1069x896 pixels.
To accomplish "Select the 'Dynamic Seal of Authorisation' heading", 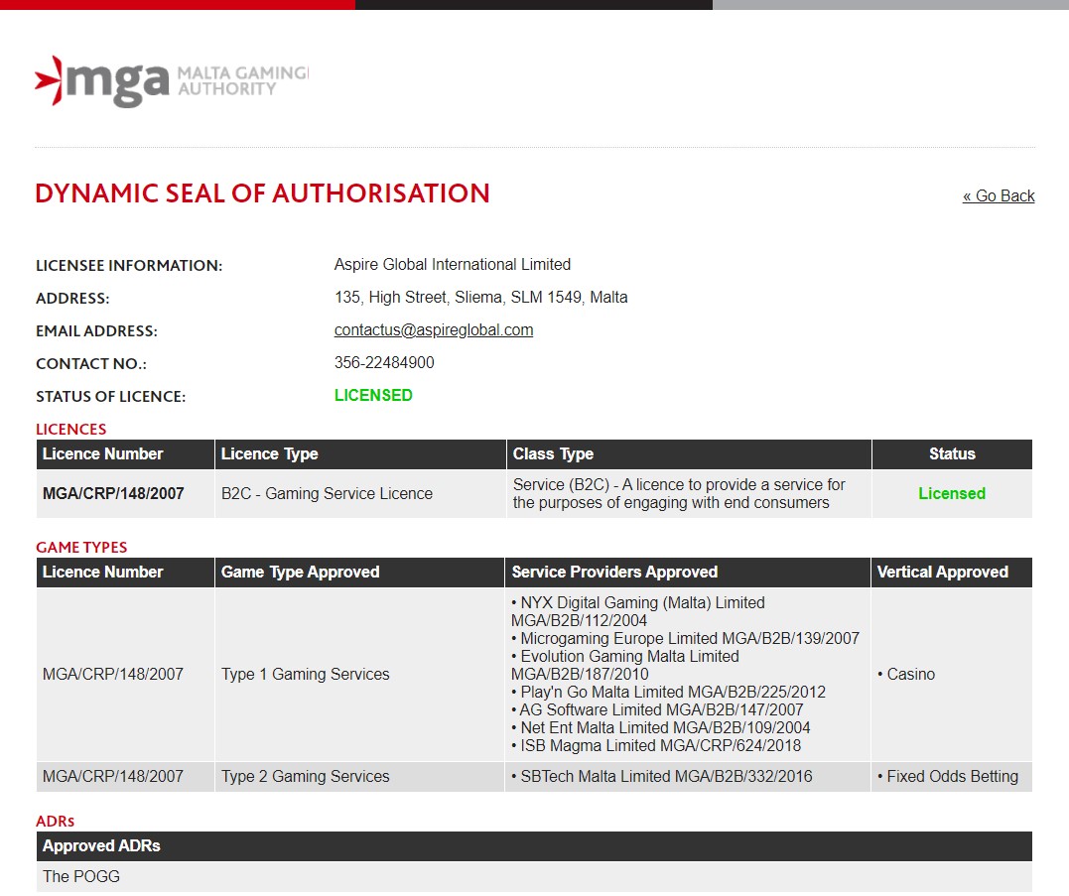I will click(262, 193).
